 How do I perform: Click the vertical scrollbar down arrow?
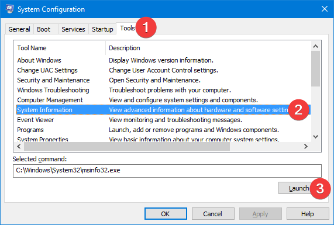pyautogui.click(x=315, y=136)
